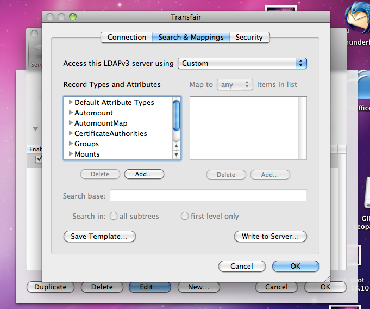Click the record types scrollbar thumb
The height and width of the screenshot is (309, 370).
tap(176, 115)
